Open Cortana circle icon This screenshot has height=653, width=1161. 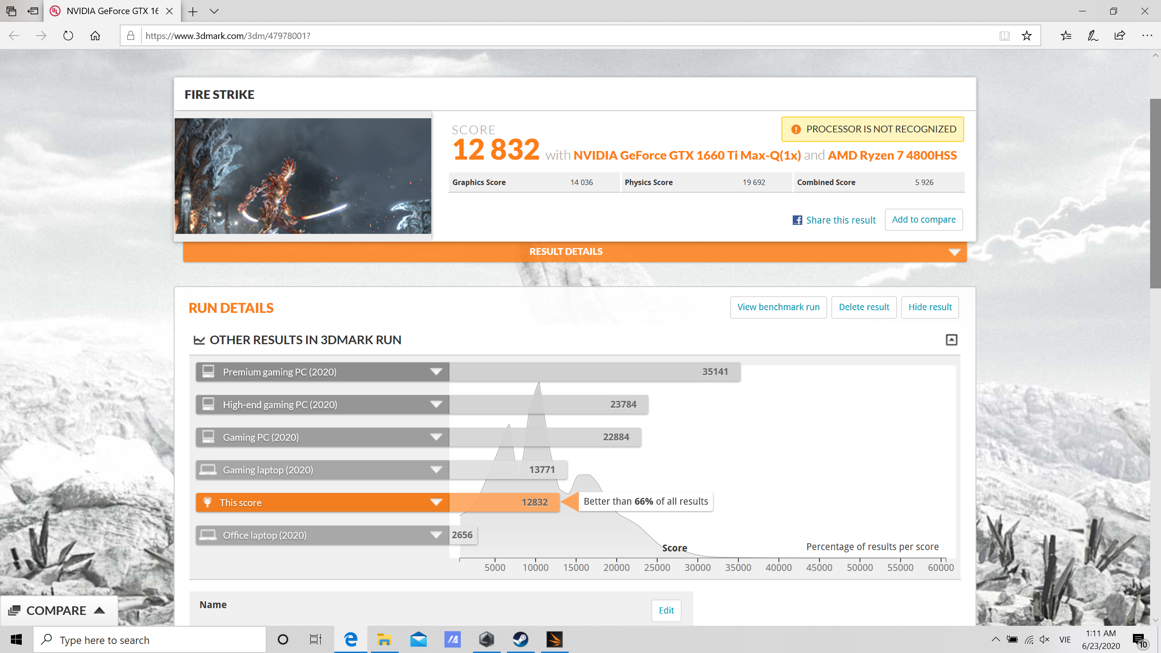[x=283, y=640]
